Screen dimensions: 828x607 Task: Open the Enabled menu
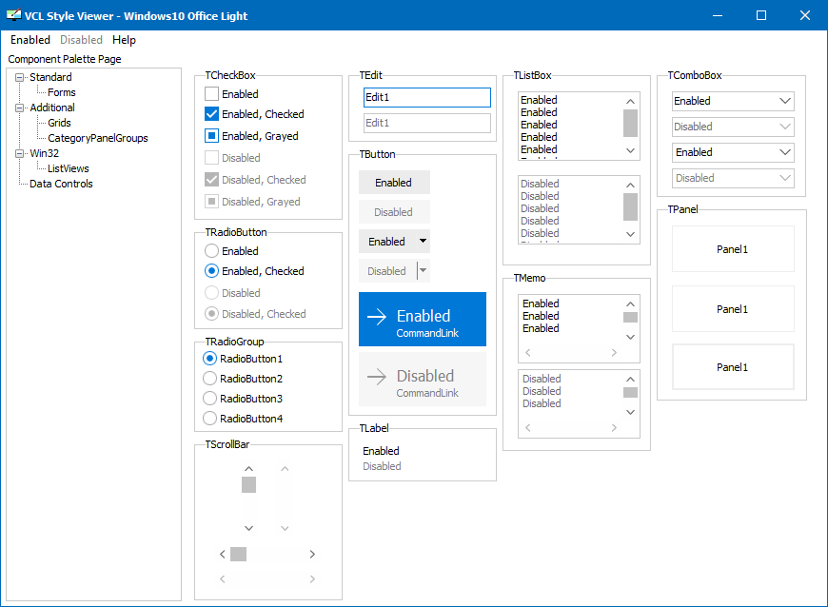[x=30, y=40]
